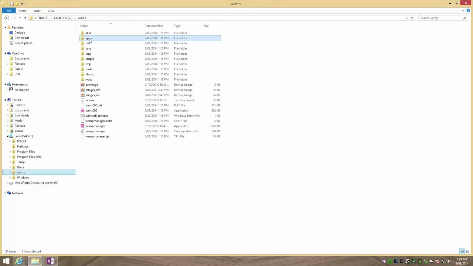
Task: Select the lang folder icon
Action: coord(82,48)
